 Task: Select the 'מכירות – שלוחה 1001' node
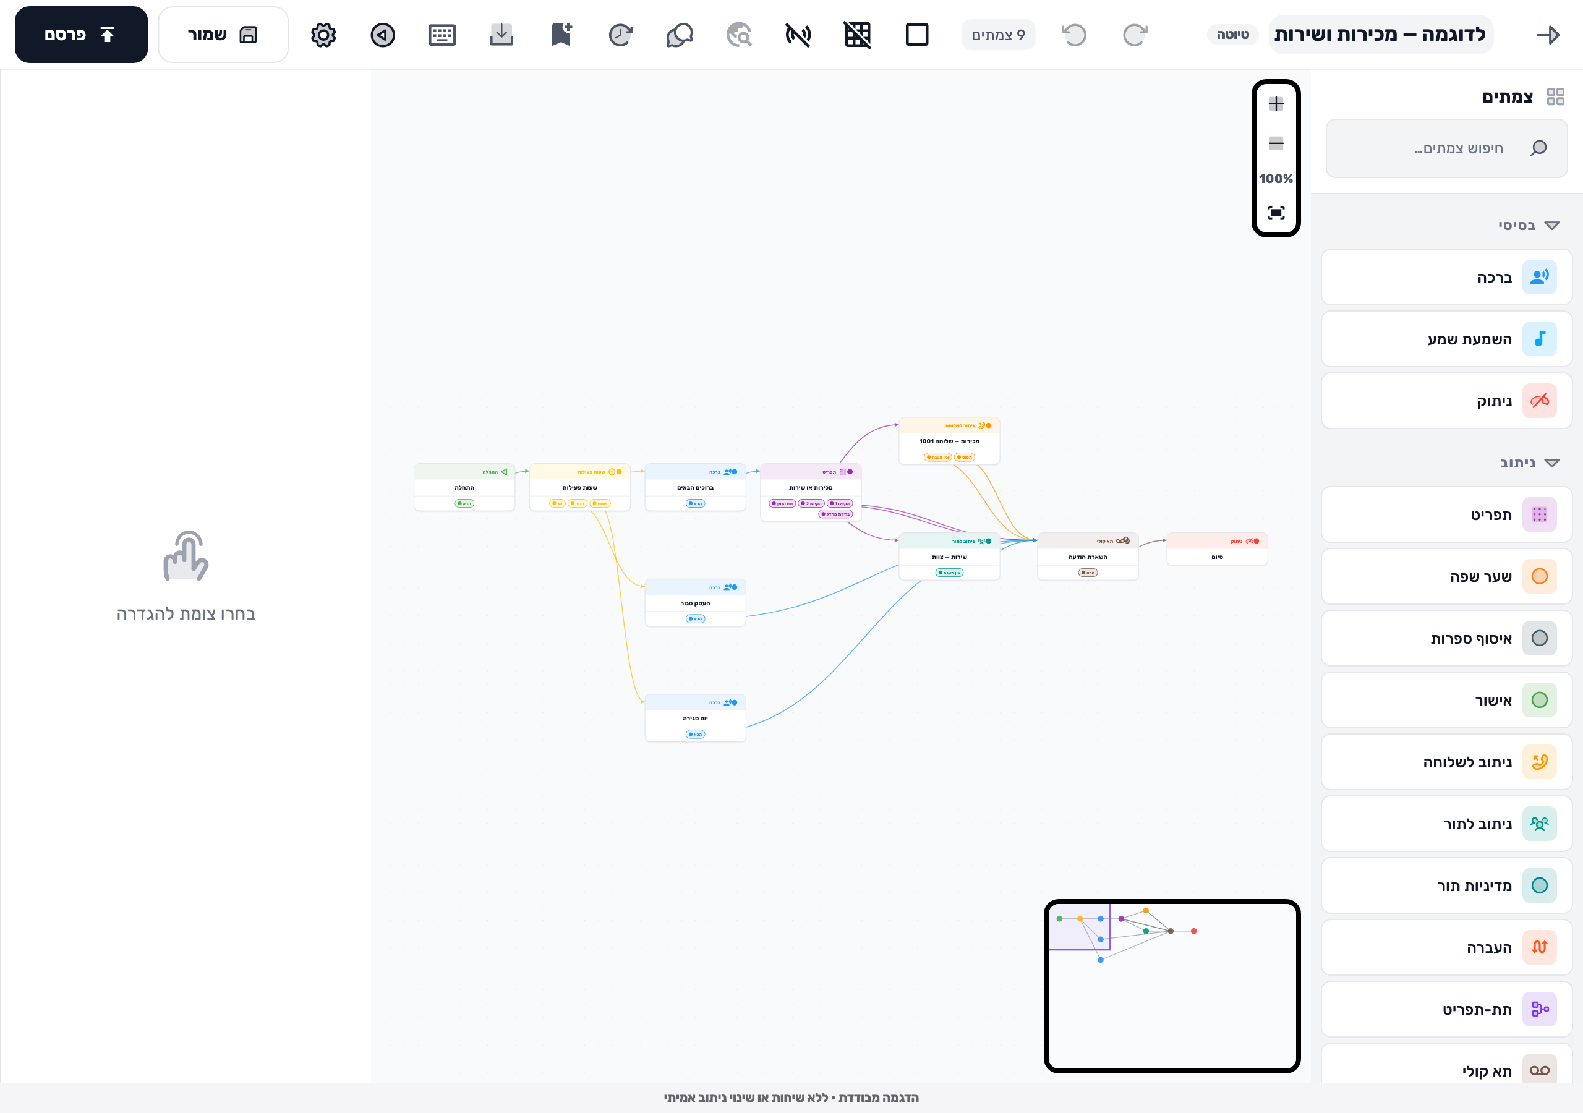[949, 441]
